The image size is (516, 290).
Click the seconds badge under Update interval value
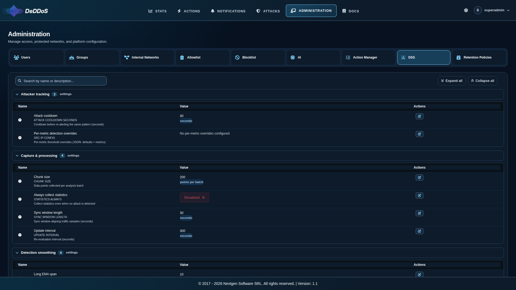(x=186, y=236)
